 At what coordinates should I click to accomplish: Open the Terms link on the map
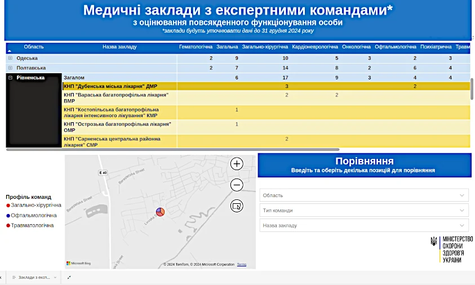pos(241,264)
